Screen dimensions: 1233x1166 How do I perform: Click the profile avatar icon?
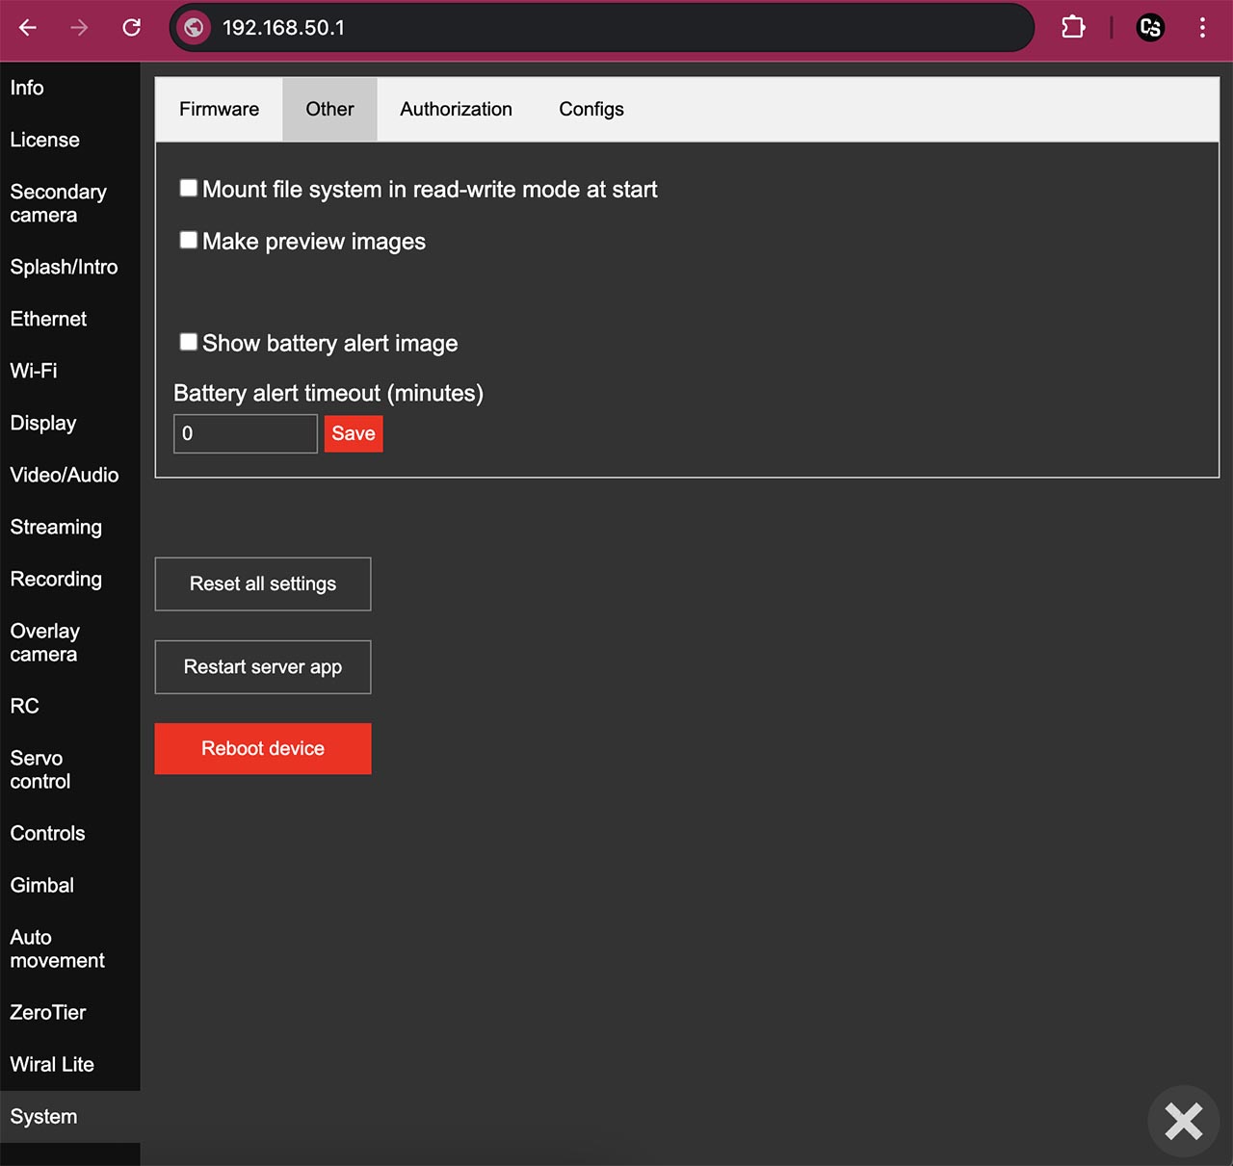1150,28
